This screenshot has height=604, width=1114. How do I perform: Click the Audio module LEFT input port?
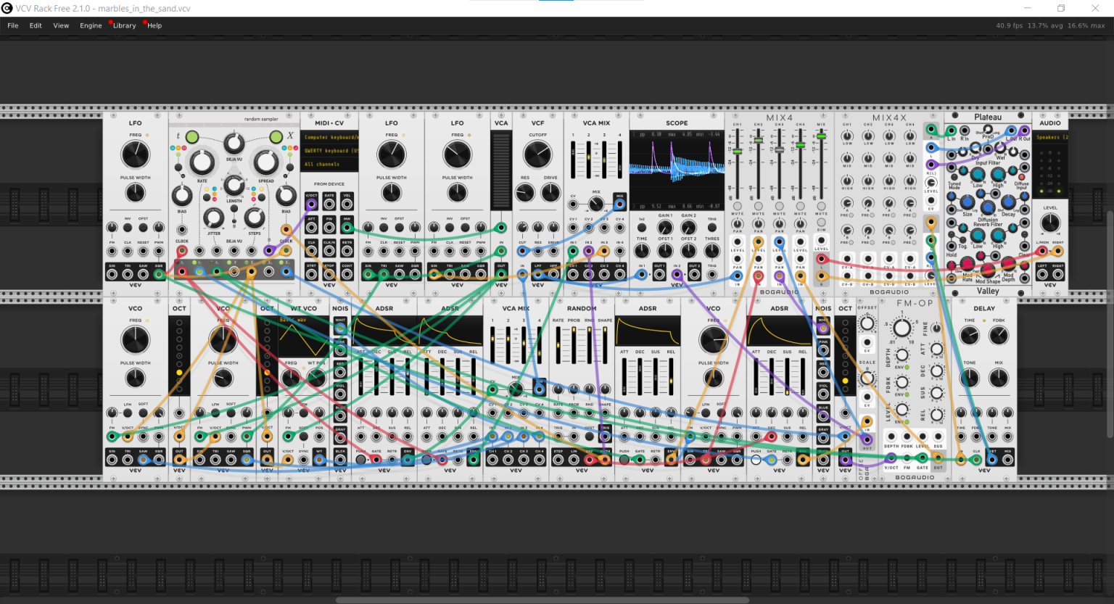(1043, 274)
